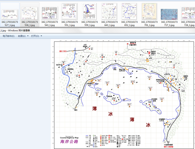Open the 电子邮件(E) email menu item
The image size is (195, 149).
tap(9, 36)
